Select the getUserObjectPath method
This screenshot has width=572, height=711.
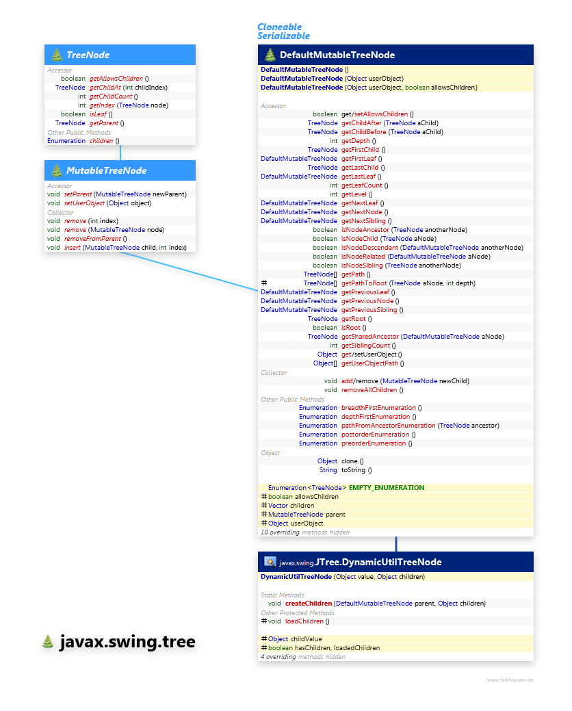(369, 363)
